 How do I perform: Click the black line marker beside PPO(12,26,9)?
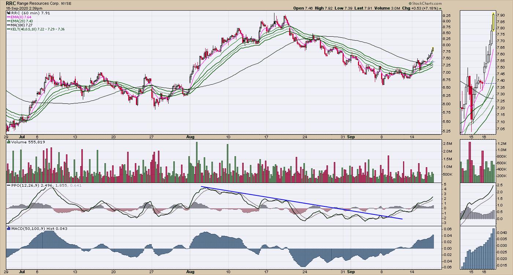tap(8, 185)
